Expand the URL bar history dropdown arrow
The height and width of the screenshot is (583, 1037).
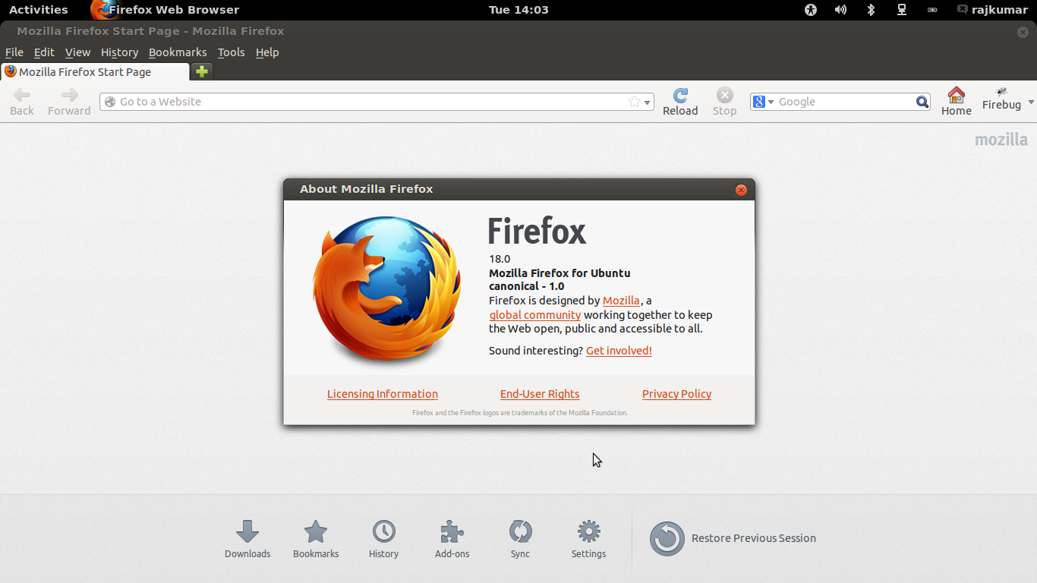tap(648, 102)
